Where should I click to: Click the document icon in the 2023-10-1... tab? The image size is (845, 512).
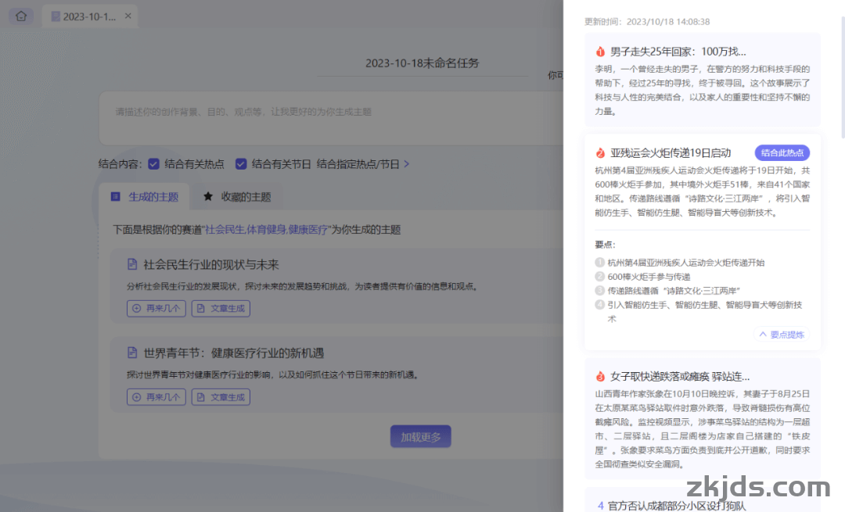[55, 16]
